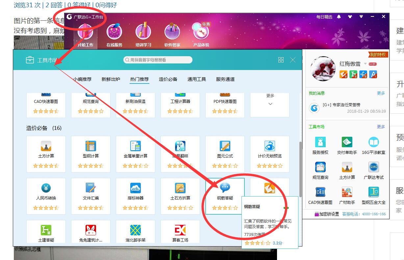Open 红梅傲雪 profile avatar
Screen dimensions: 404x260
(x=323, y=68)
